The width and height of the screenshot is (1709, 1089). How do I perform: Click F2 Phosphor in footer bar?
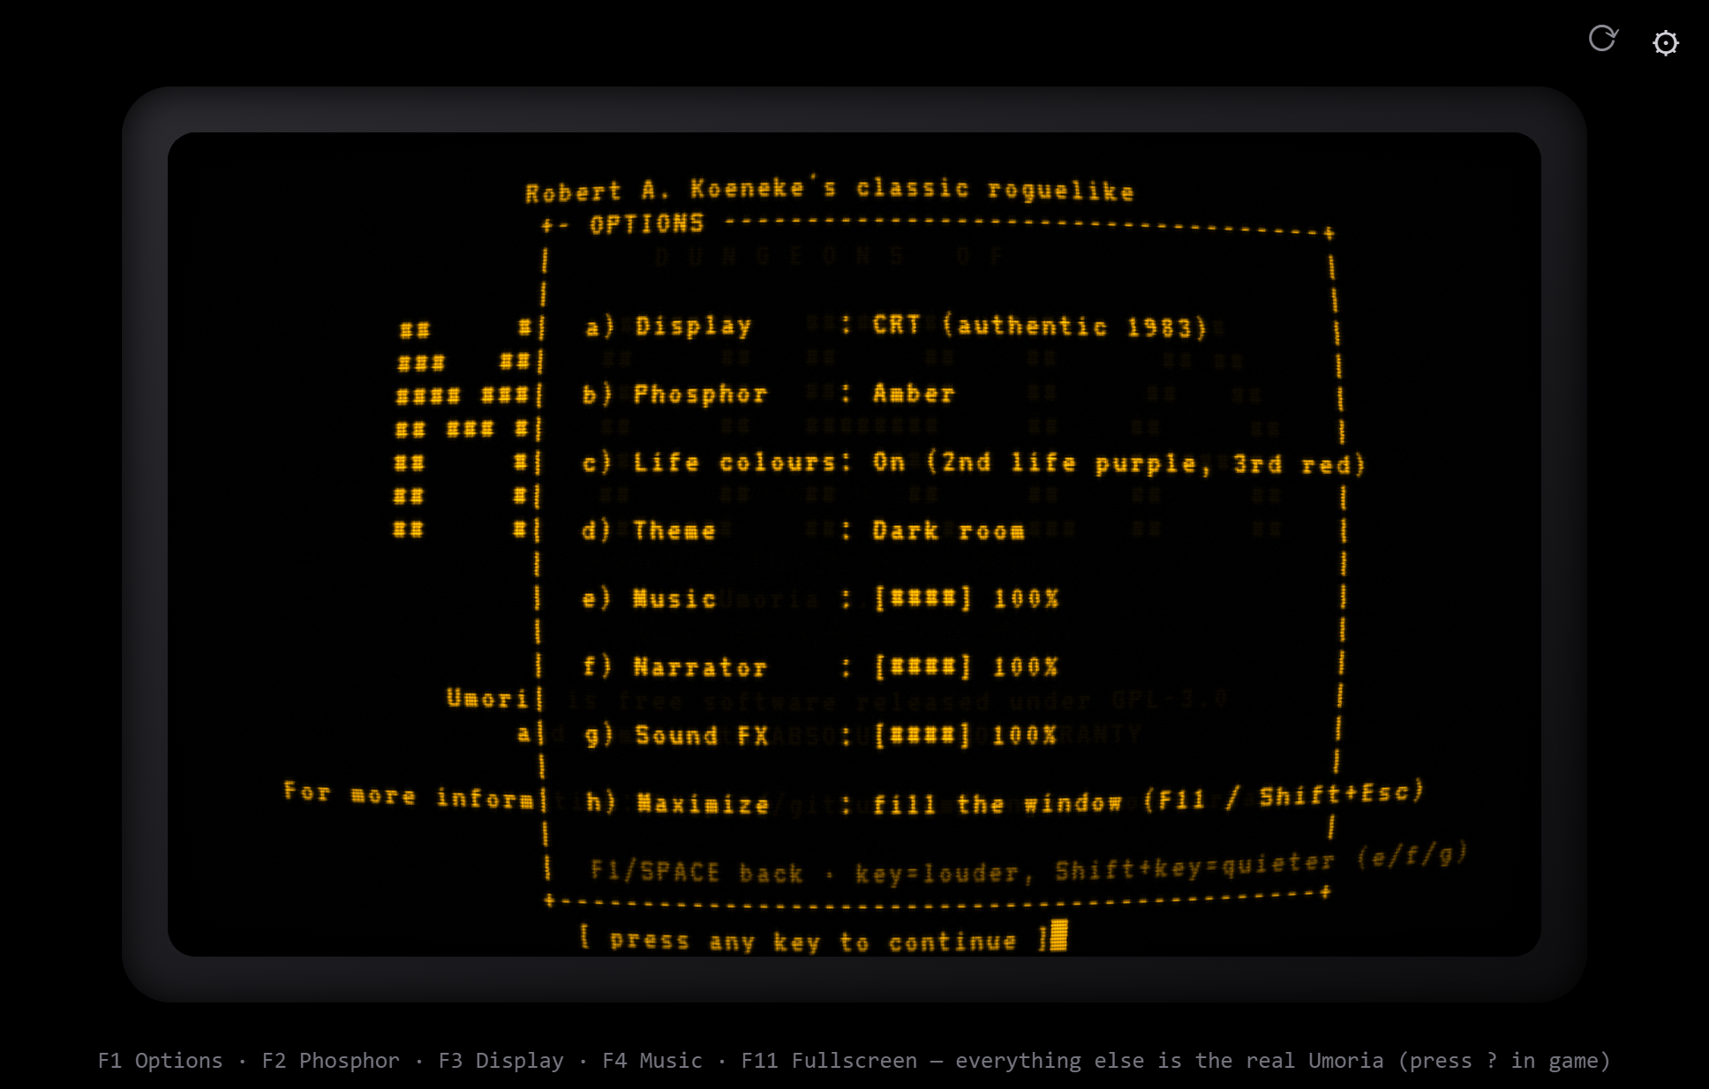[x=330, y=1060]
